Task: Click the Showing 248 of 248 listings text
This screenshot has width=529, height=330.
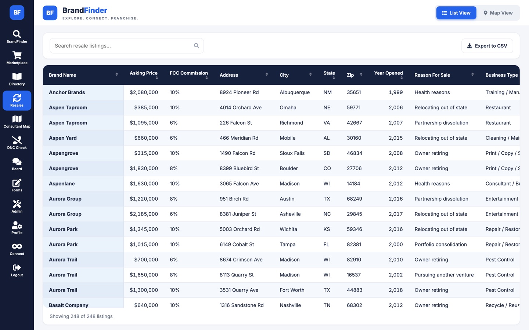Action: coord(81,316)
